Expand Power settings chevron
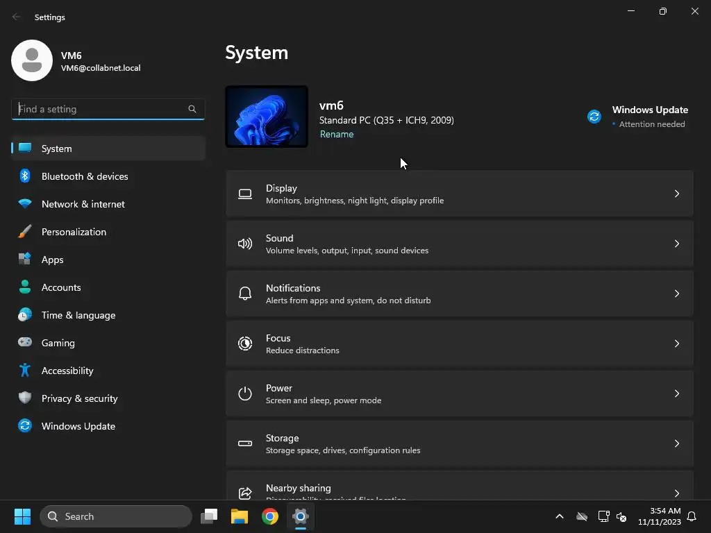Image resolution: width=711 pixels, height=533 pixels. (676, 394)
